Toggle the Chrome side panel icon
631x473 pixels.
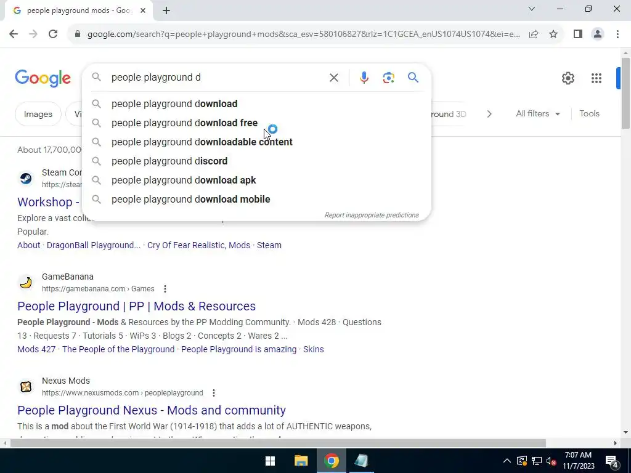(x=578, y=34)
